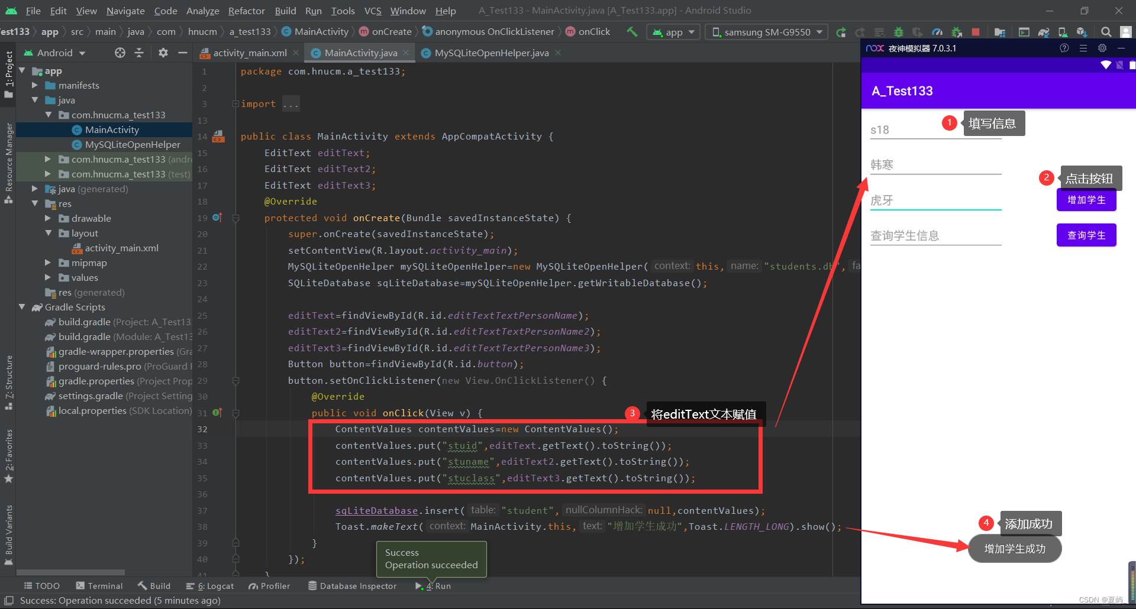Click the 查询学生信息 input field
This screenshot has height=609, width=1136.
click(935, 235)
